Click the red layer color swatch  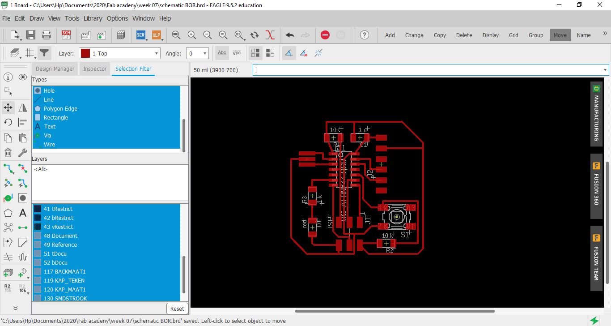click(85, 53)
